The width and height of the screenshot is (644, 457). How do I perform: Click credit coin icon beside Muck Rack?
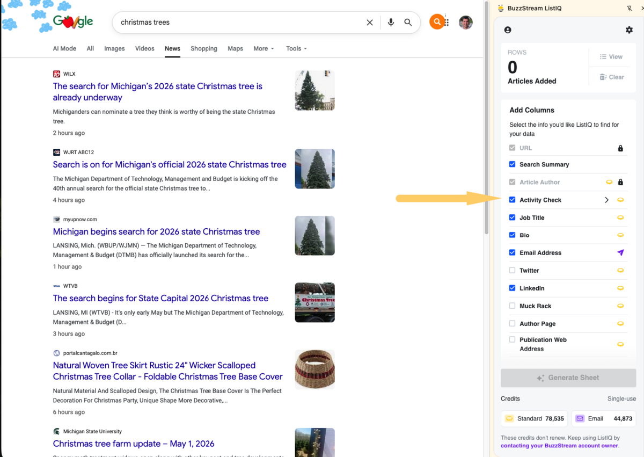620,306
